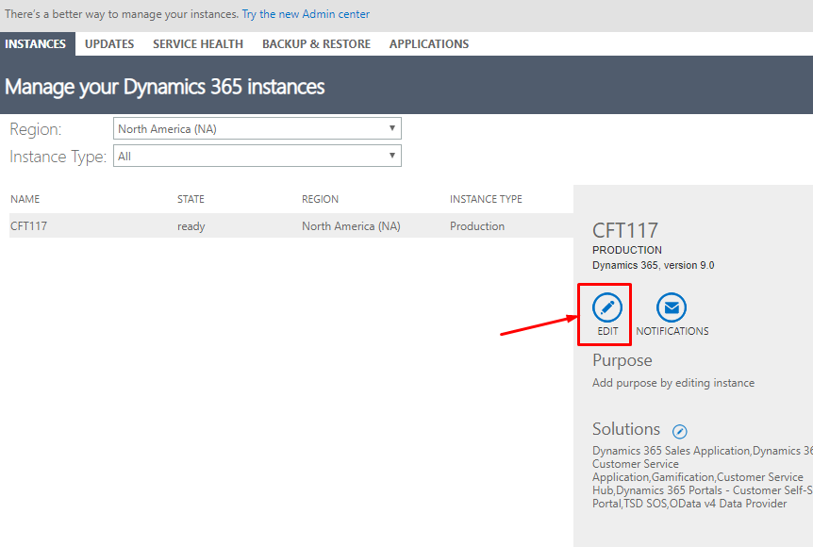Click the ready state of CFT117

(191, 225)
